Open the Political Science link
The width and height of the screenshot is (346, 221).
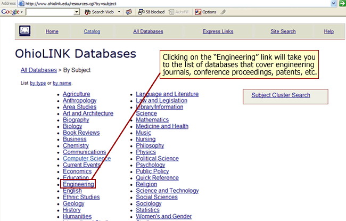(158, 158)
